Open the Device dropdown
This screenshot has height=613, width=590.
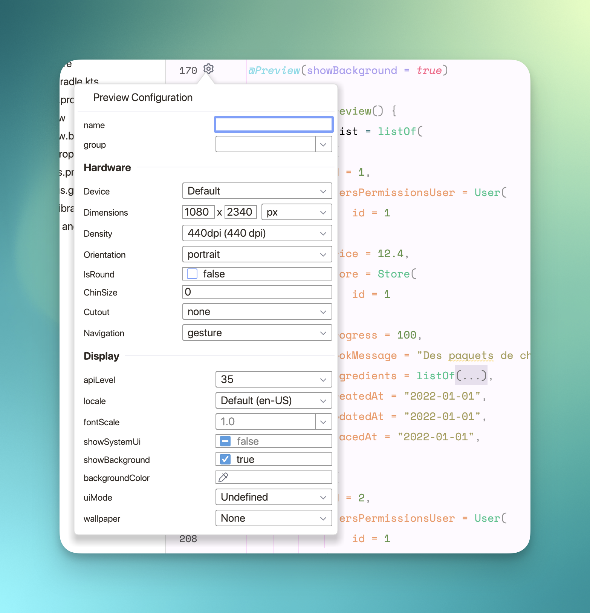[257, 191]
